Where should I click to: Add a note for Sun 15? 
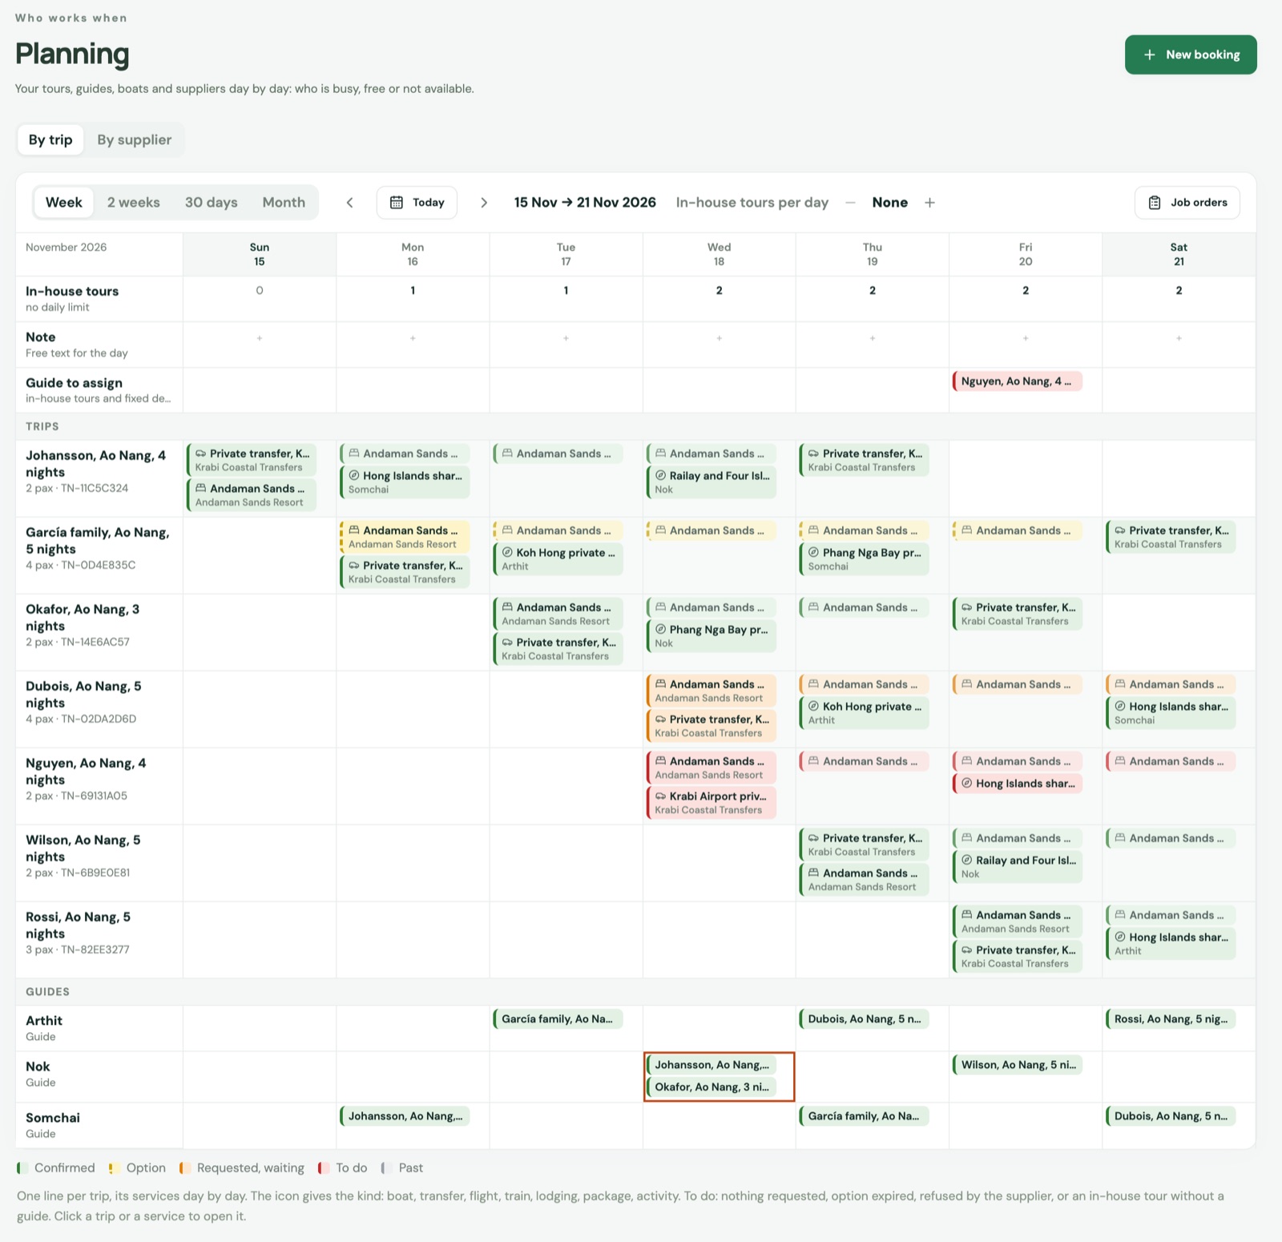pos(260,338)
